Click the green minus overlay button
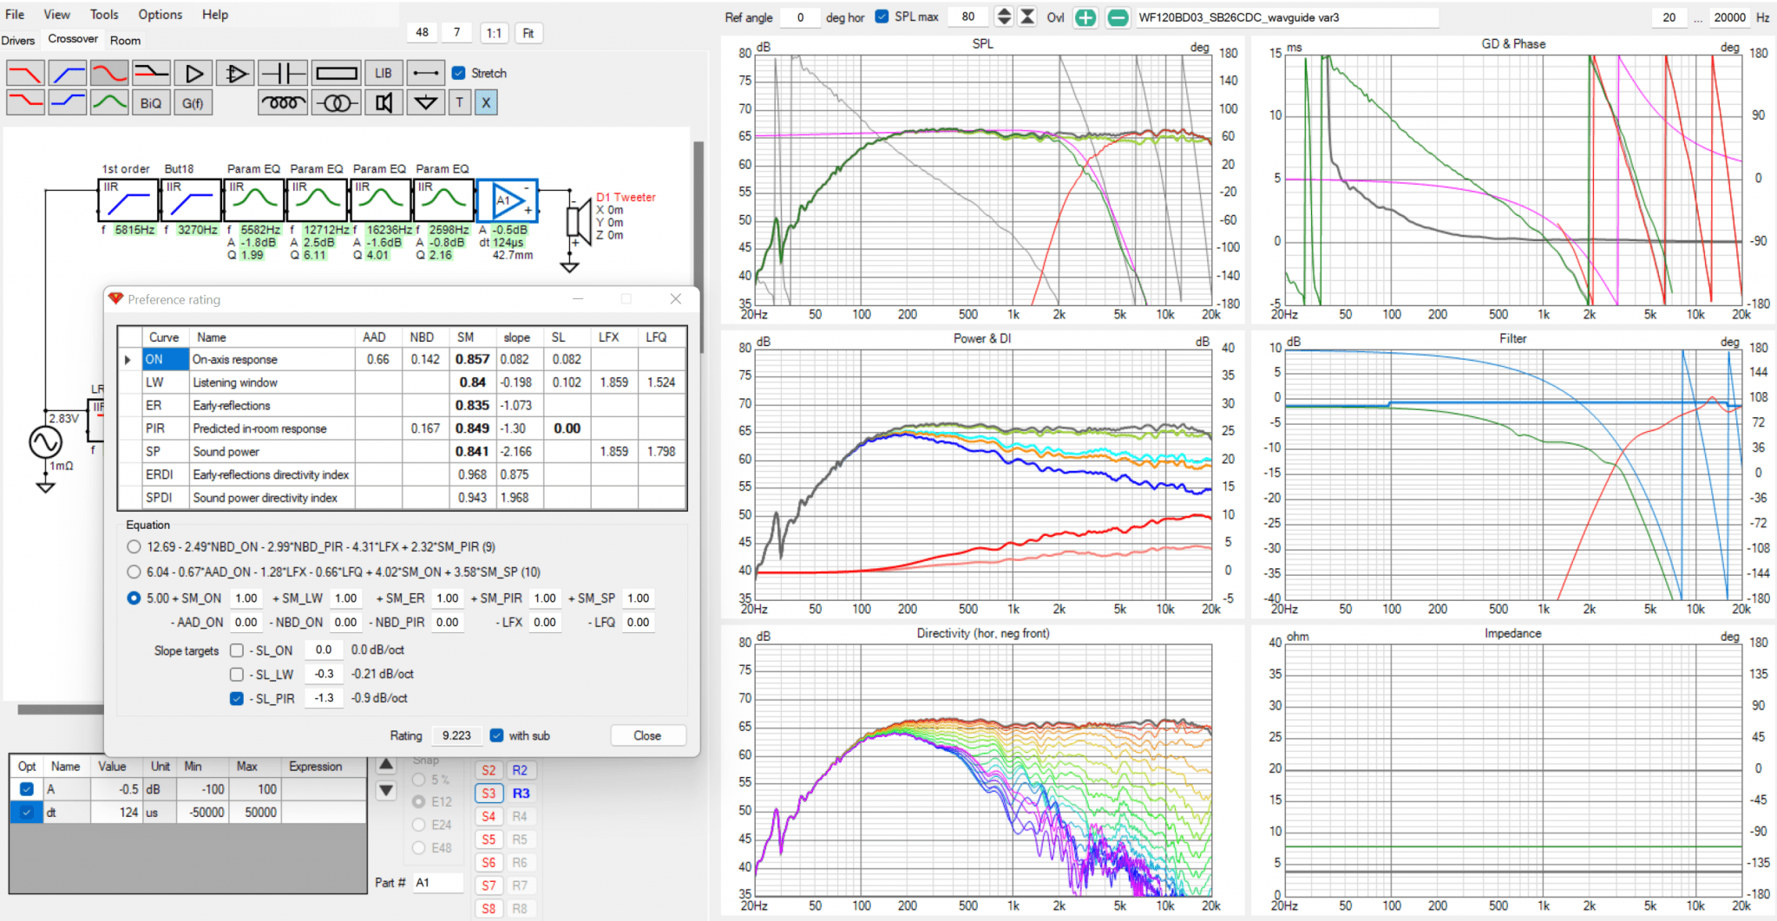The width and height of the screenshot is (1777, 921). point(1119,17)
